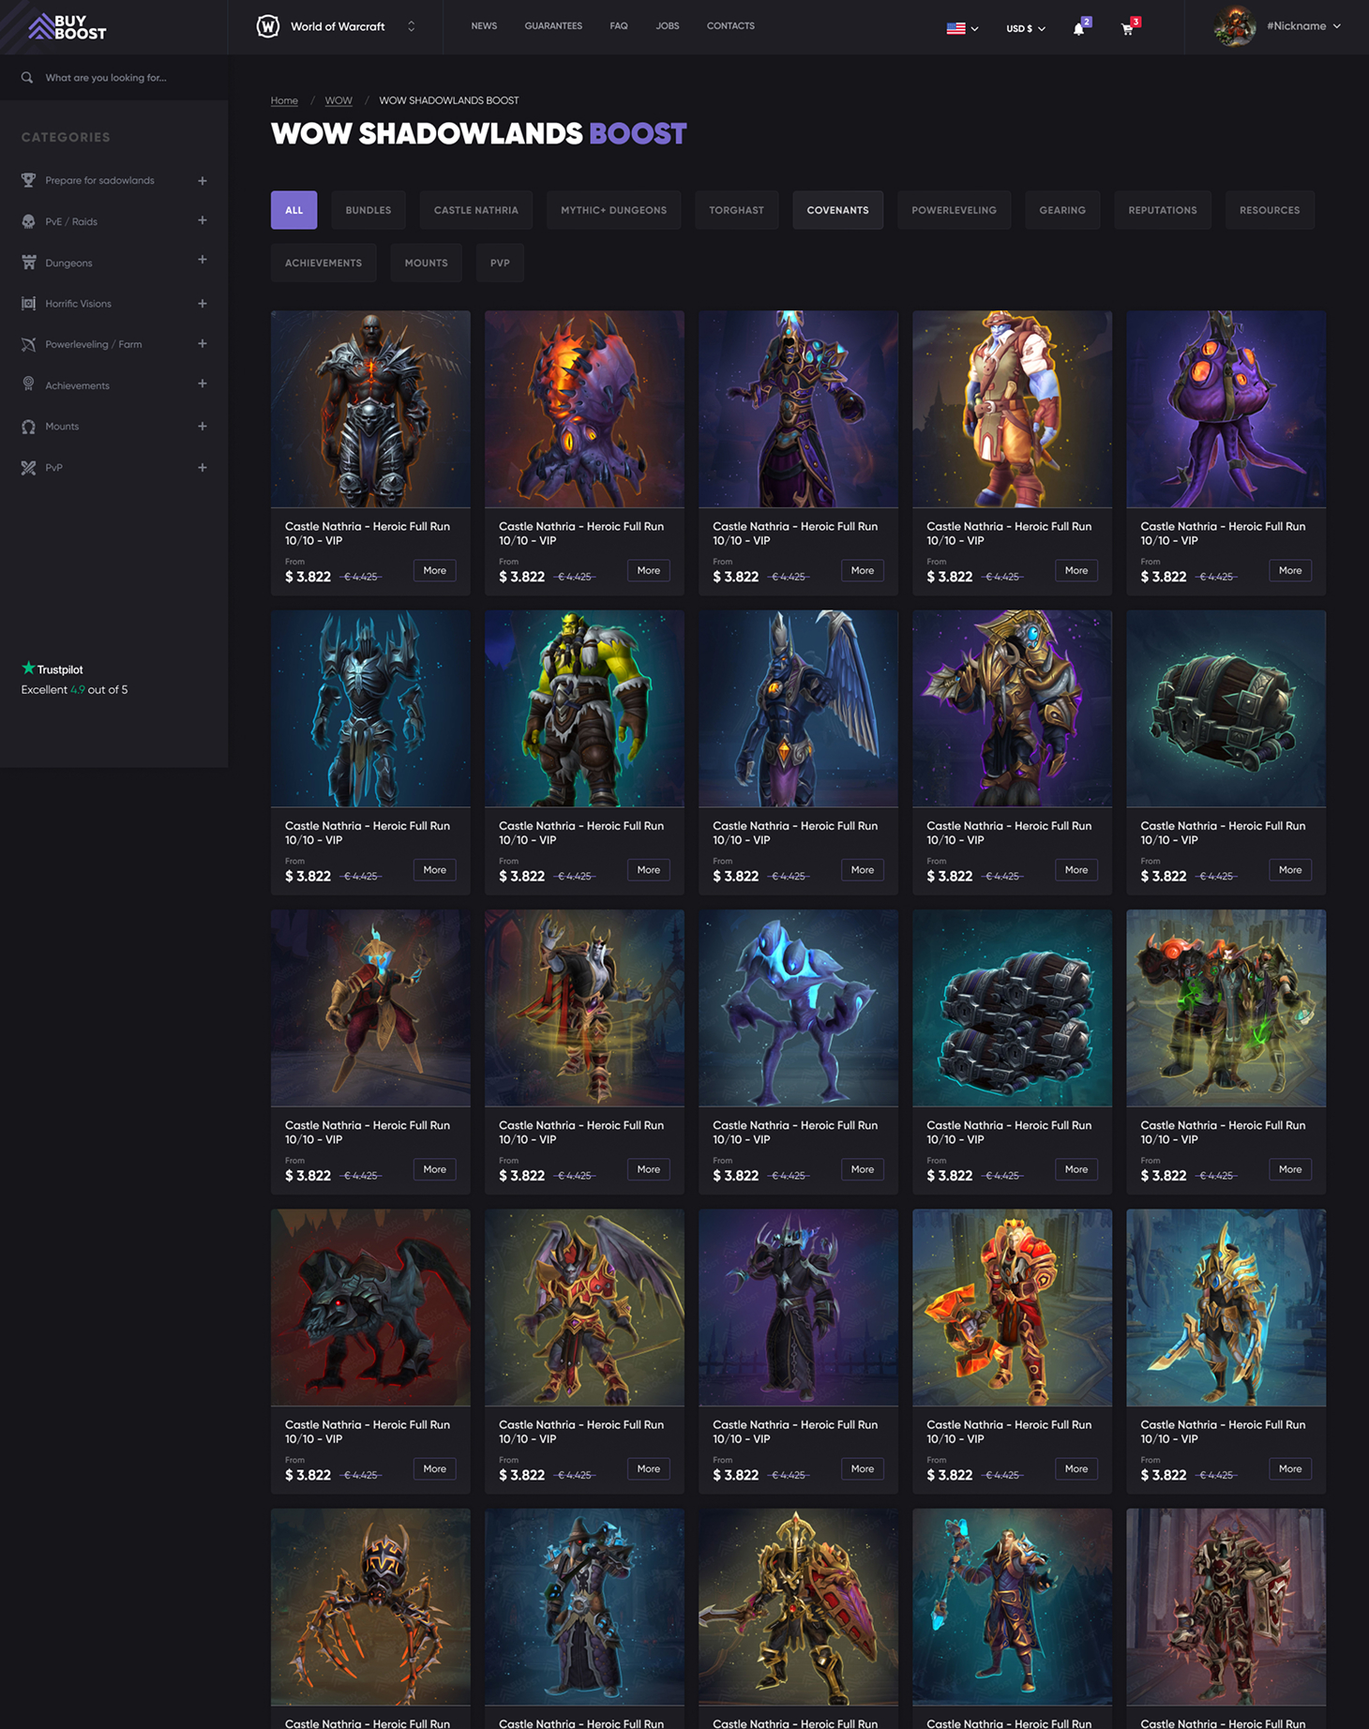Click the PvP crossed swords icon

coord(28,468)
